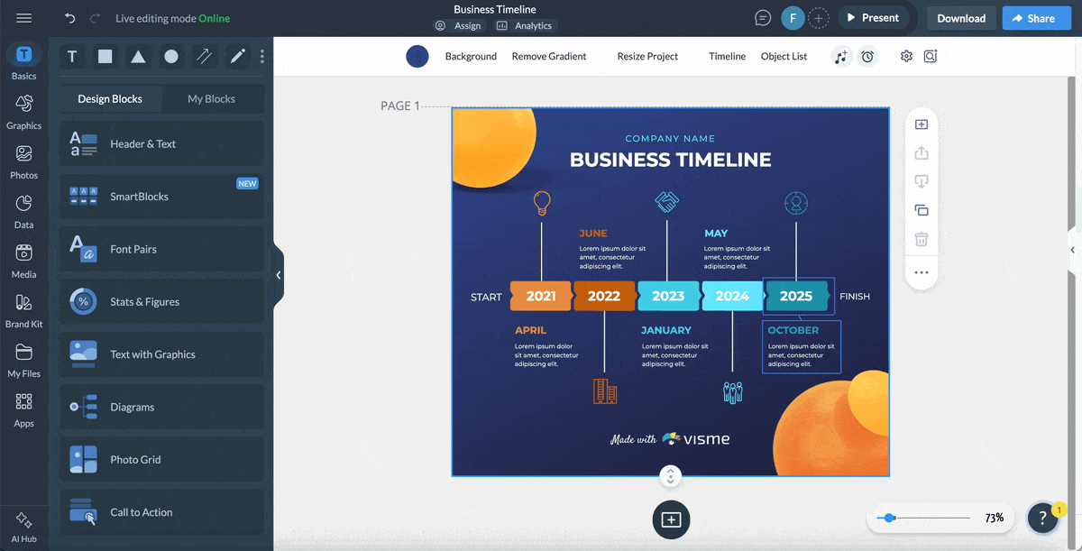This screenshot has height=551, width=1082.
Task: Open the Data sidebar section
Action: 24,212
